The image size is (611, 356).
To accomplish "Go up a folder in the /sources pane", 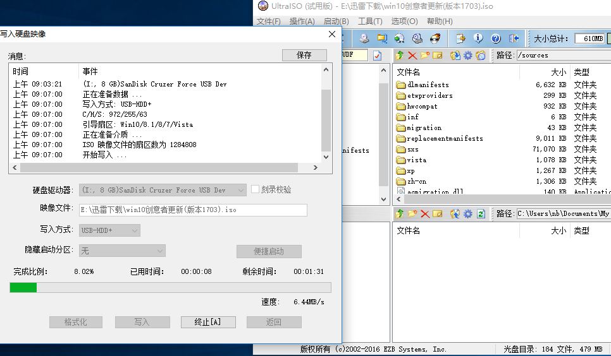I will pyautogui.click(x=399, y=56).
